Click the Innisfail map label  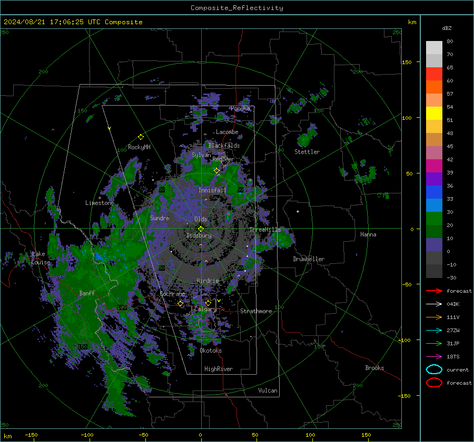pyautogui.click(x=212, y=190)
